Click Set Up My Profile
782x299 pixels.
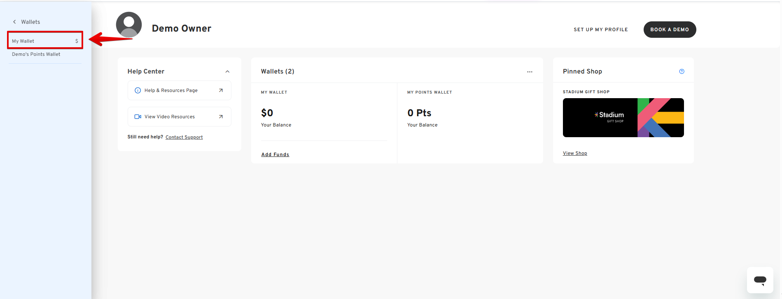point(600,30)
